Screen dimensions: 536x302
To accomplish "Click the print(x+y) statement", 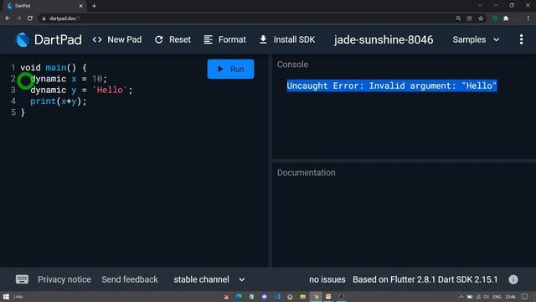I will point(59,102).
